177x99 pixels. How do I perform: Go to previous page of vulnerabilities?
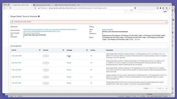(x=155, y=89)
